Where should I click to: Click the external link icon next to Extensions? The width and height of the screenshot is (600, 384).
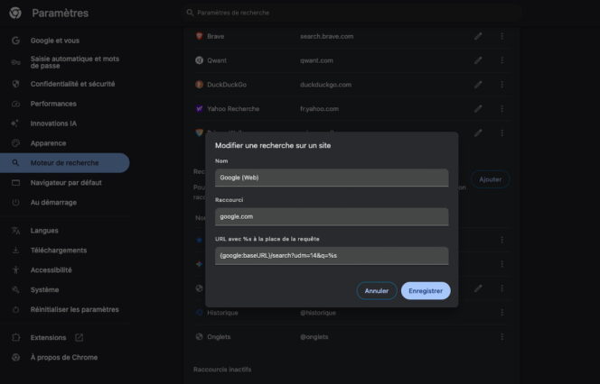click(80, 337)
